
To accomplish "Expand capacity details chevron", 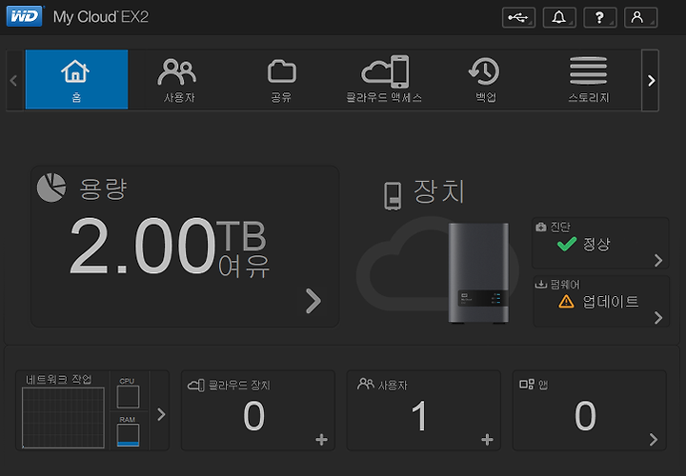I will [x=313, y=301].
